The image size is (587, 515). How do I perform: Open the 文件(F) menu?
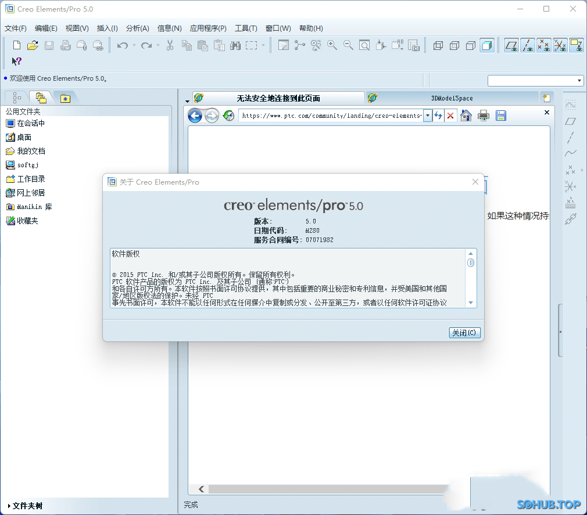[x=16, y=28]
